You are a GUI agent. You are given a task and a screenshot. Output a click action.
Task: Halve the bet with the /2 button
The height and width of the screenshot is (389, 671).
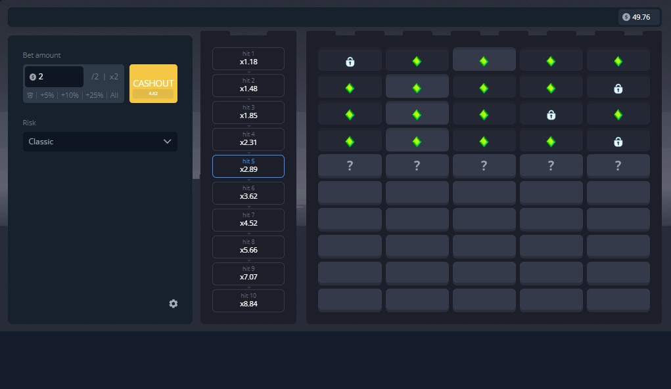[x=95, y=77]
